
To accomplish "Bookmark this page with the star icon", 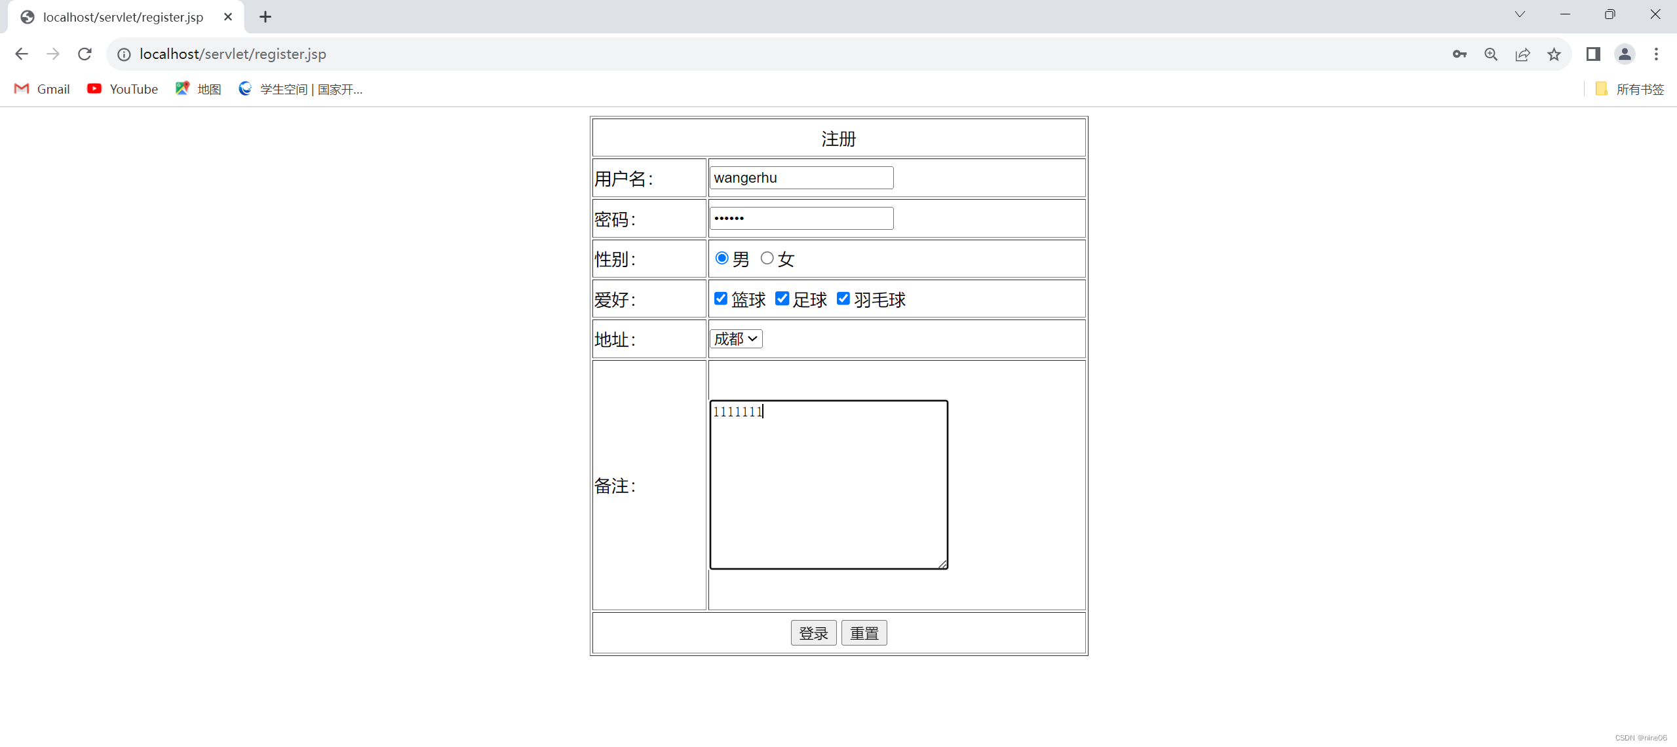I will coord(1554,54).
